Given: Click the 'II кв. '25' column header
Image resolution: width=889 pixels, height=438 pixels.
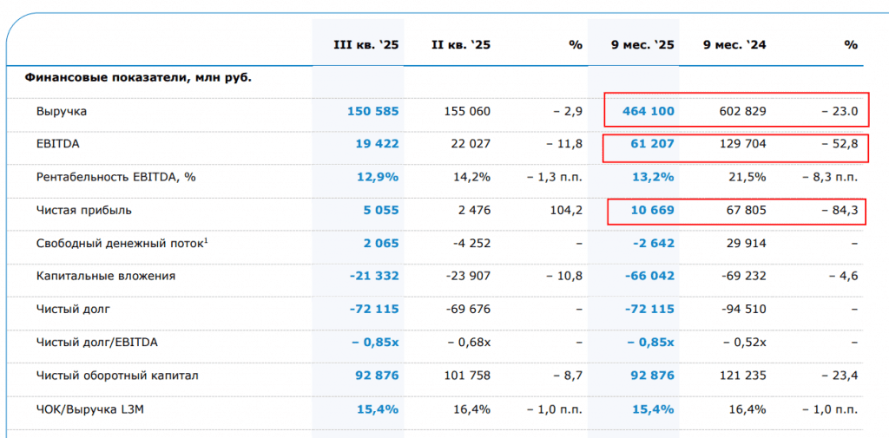Looking at the screenshot, I should tap(461, 45).
